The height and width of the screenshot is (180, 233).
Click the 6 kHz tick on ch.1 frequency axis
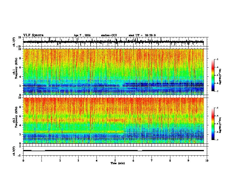[20, 67]
